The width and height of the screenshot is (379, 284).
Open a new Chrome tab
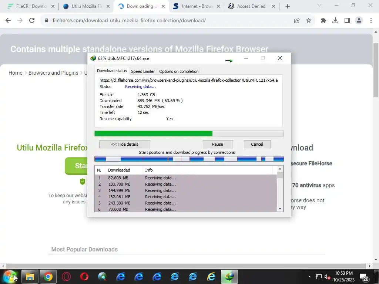287,7
